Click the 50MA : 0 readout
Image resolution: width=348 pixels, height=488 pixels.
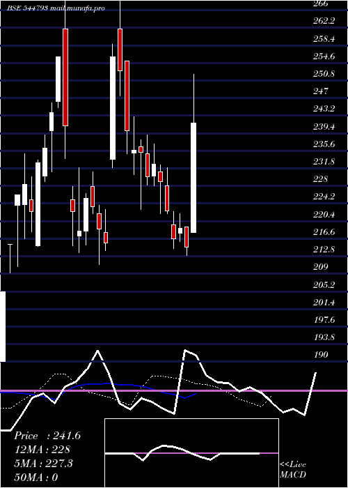pos(36,477)
